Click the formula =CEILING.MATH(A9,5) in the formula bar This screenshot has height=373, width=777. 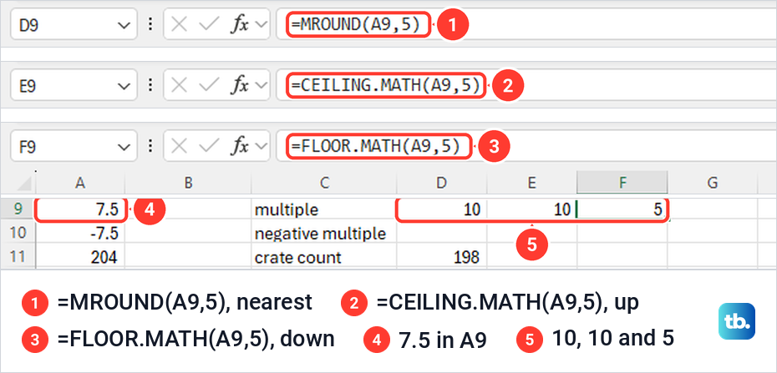pos(385,86)
